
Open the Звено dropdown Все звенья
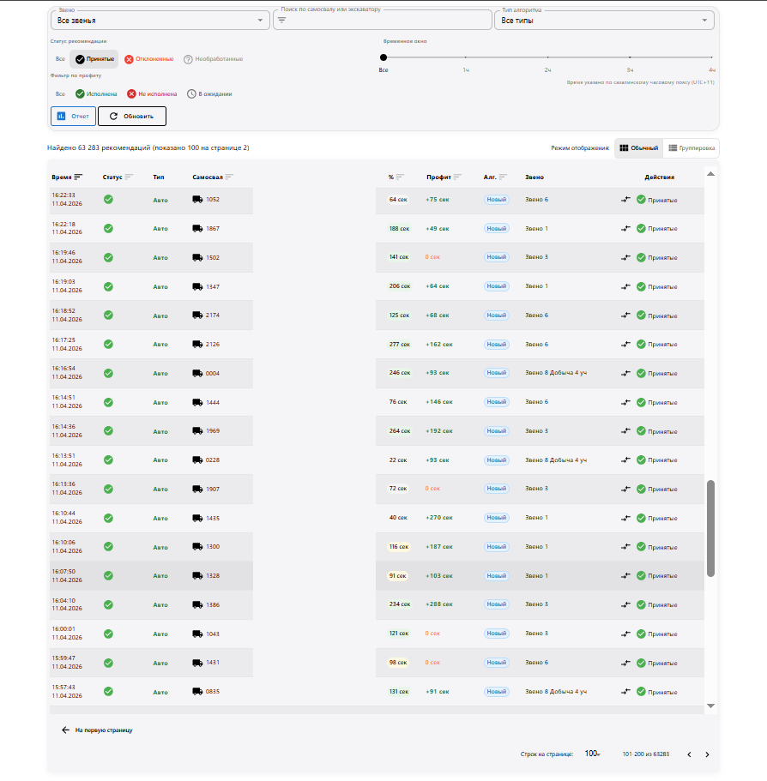[160, 21]
